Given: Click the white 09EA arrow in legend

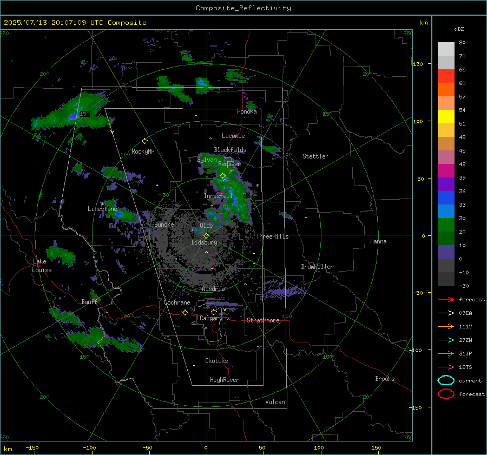Looking at the screenshot, I should (446, 313).
